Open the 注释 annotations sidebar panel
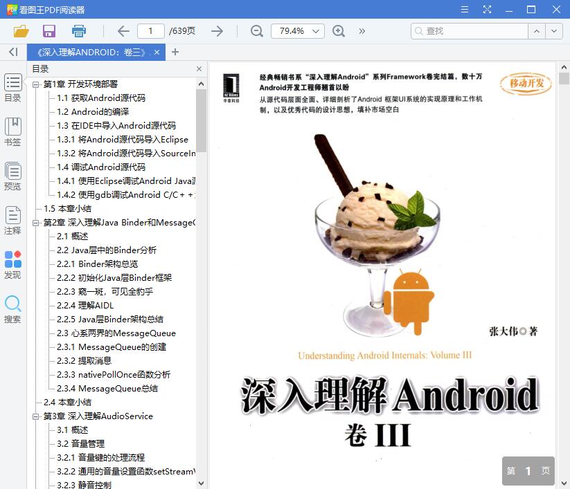Viewport: 570px width, 489px height. pos(12,221)
